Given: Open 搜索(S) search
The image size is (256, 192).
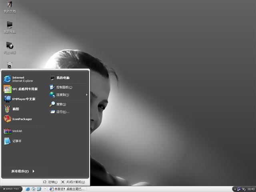Looking at the screenshot, I should 68,104.
